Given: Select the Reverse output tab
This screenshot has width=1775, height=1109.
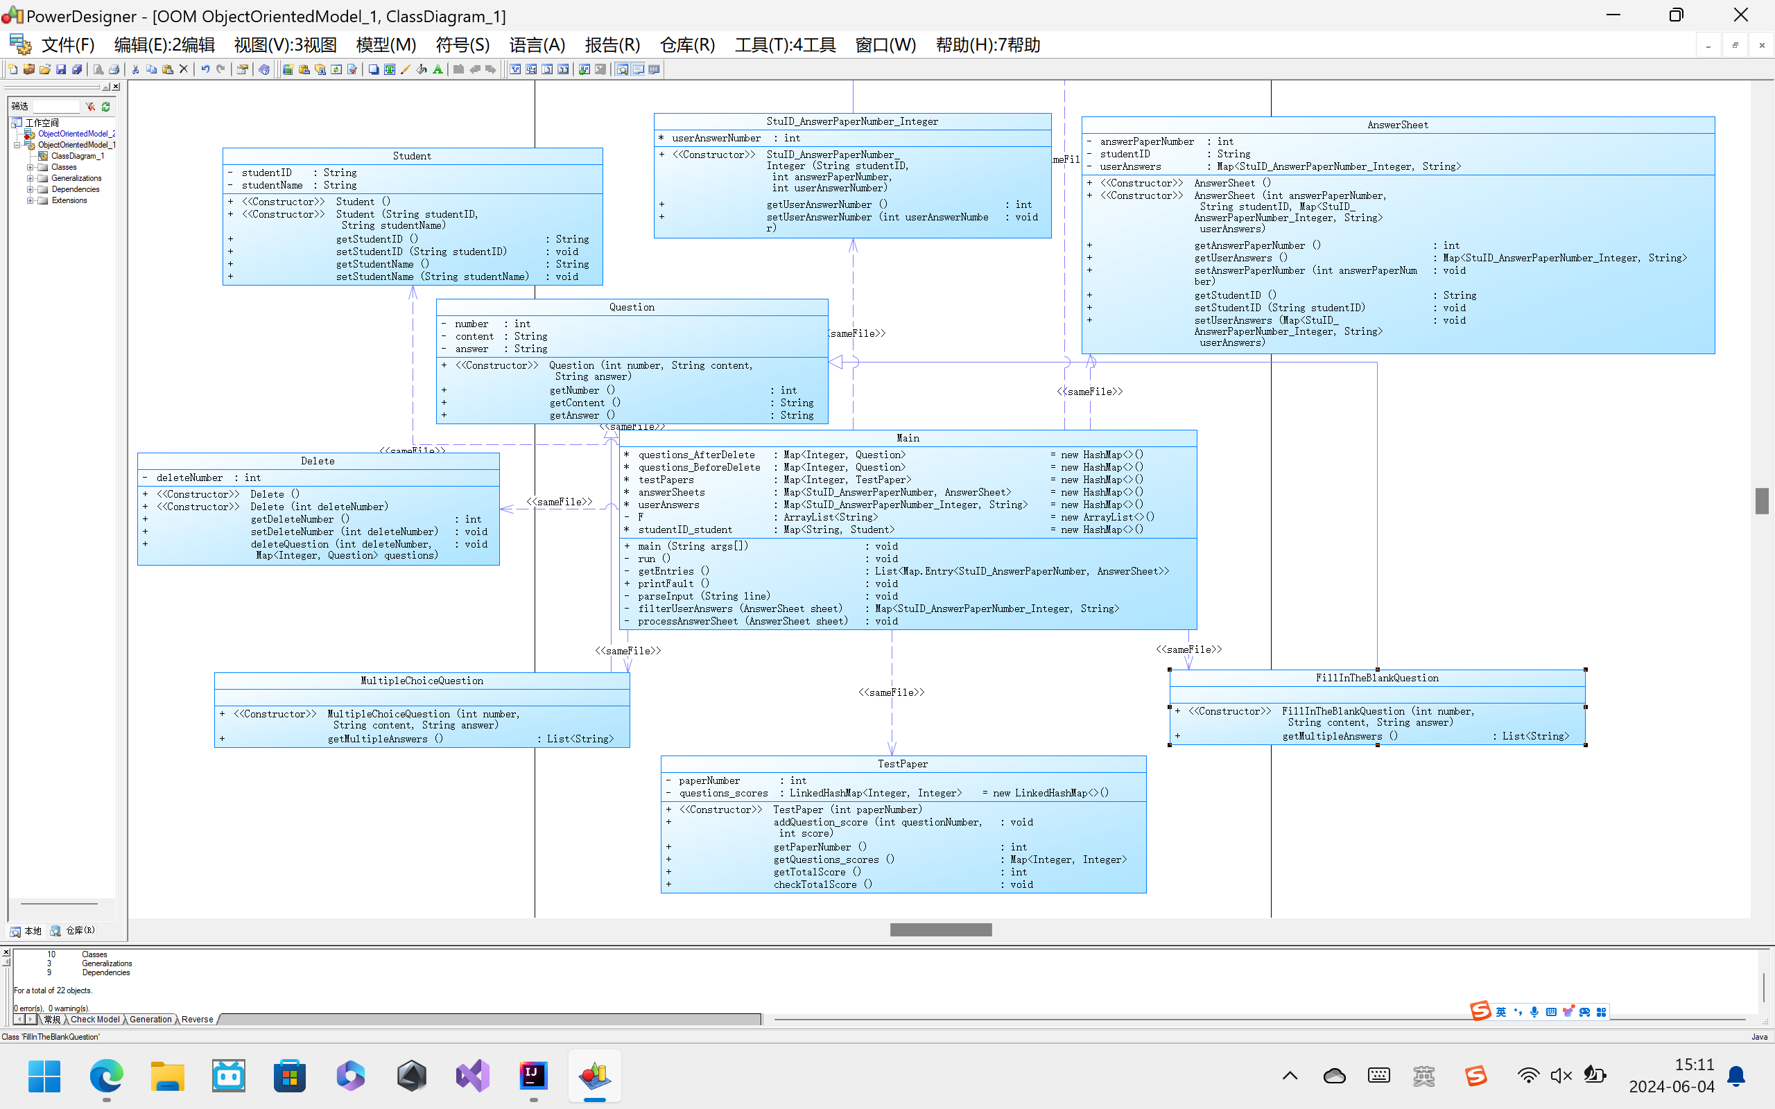Looking at the screenshot, I should pyautogui.click(x=198, y=1020).
